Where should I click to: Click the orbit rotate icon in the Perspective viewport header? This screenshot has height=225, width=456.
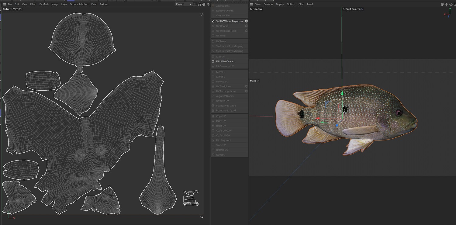451,4
